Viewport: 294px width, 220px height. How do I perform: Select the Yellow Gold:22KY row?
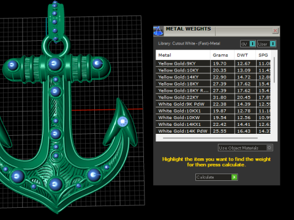(x=213, y=97)
